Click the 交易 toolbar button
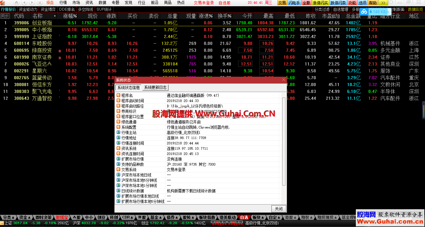Image resolution: width=425 pixels, height=227 pixels. coord(282,3)
